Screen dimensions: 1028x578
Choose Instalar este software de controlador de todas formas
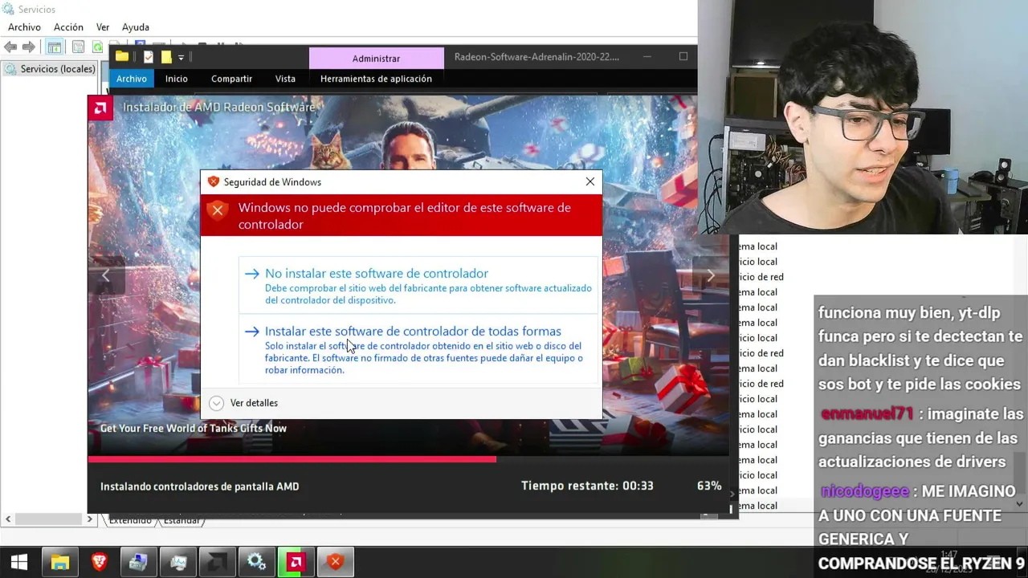[x=418, y=349]
